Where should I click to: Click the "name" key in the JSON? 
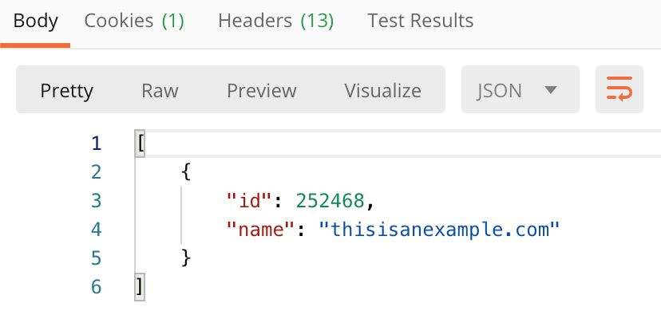coord(261,230)
